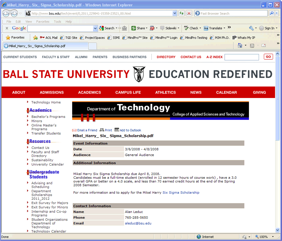282x241 pixels.
Task: Click the browser Back arrow button
Action: [6, 13]
